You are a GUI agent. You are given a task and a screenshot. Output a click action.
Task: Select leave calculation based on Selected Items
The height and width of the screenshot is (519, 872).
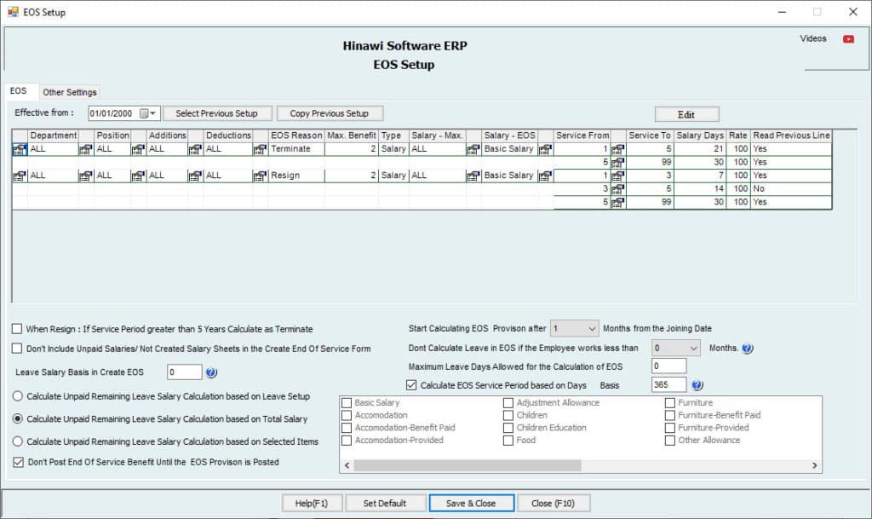point(18,441)
